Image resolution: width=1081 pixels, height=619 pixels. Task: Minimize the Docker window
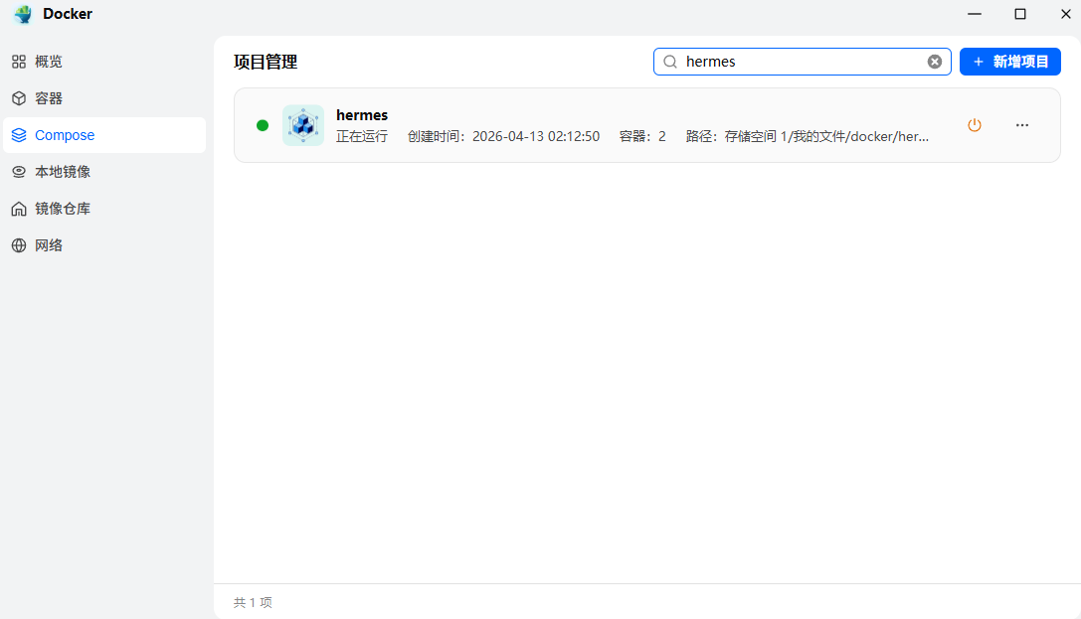[x=975, y=14]
